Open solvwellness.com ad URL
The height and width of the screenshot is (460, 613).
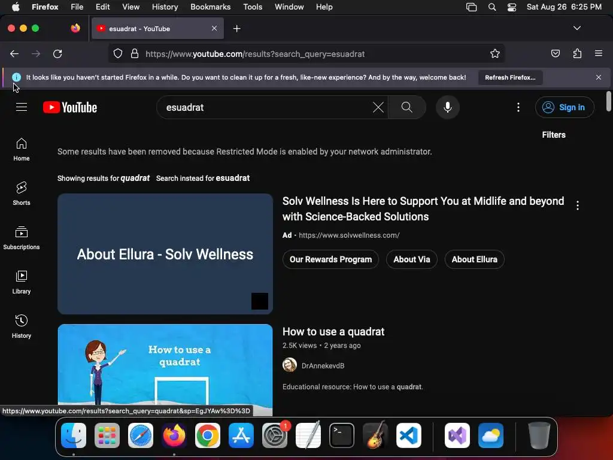point(349,235)
